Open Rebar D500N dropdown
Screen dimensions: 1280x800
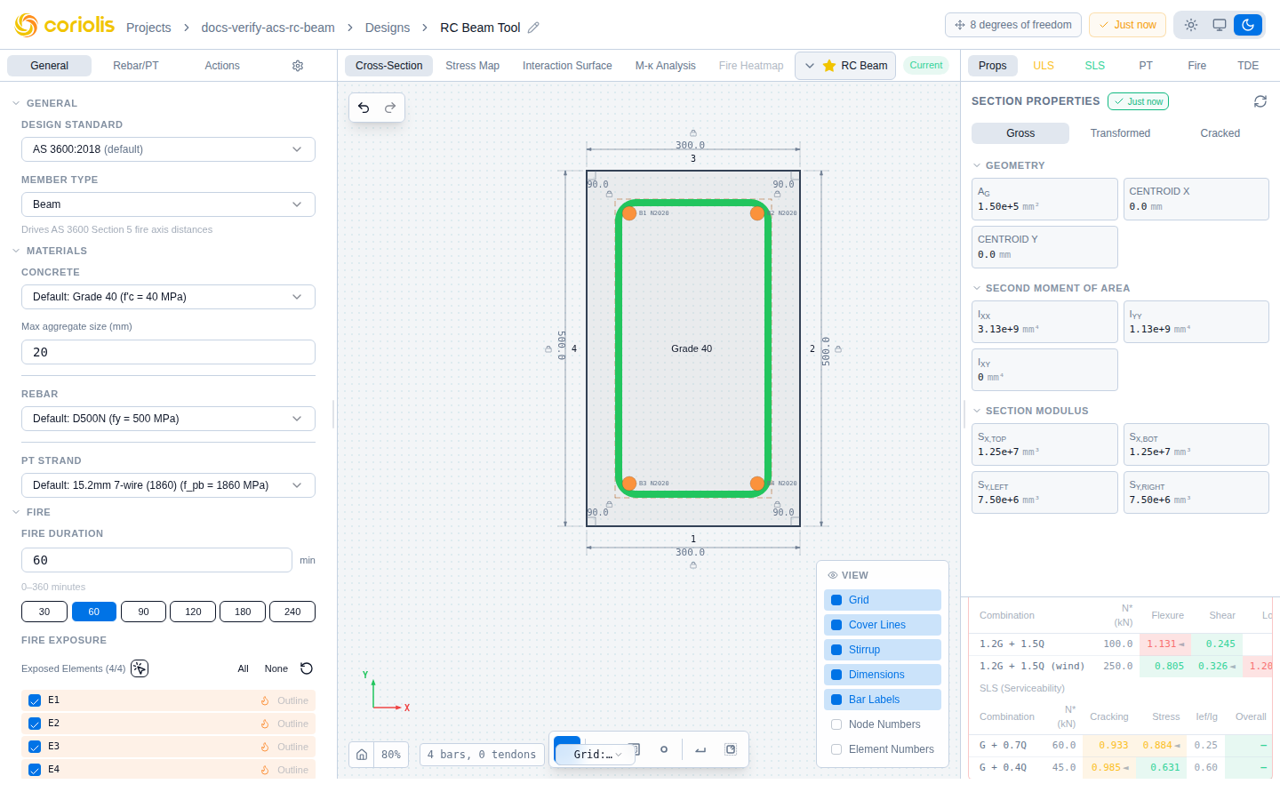click(168, 419)
